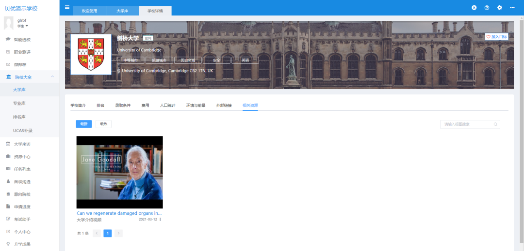Screen dimensions: 524x251
Task: Expand the 学生 role dropdown
Action: [x=23, y=26]
